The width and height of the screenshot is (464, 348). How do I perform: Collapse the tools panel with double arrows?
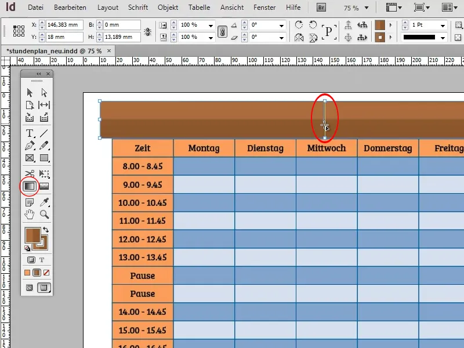coord(39,74)
